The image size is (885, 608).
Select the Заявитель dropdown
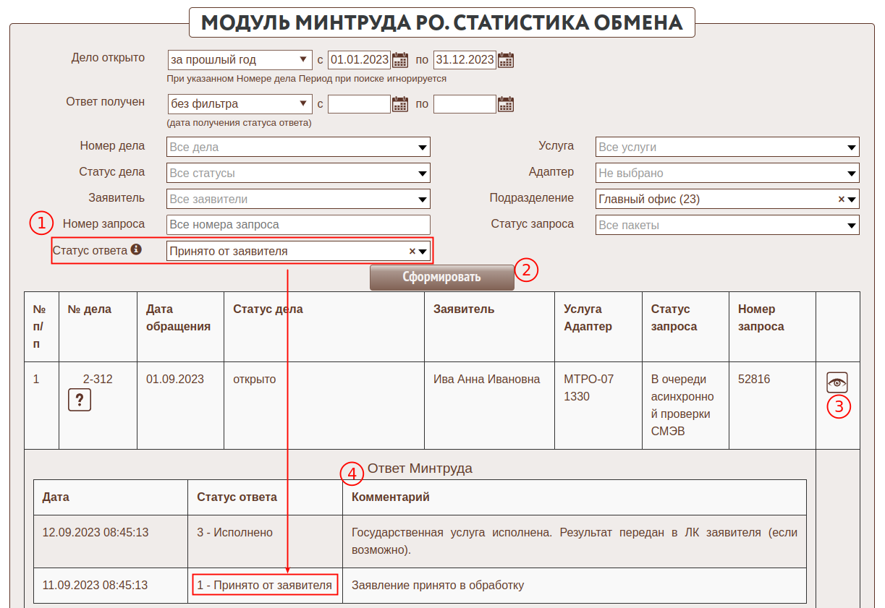(x=298, y=200)
